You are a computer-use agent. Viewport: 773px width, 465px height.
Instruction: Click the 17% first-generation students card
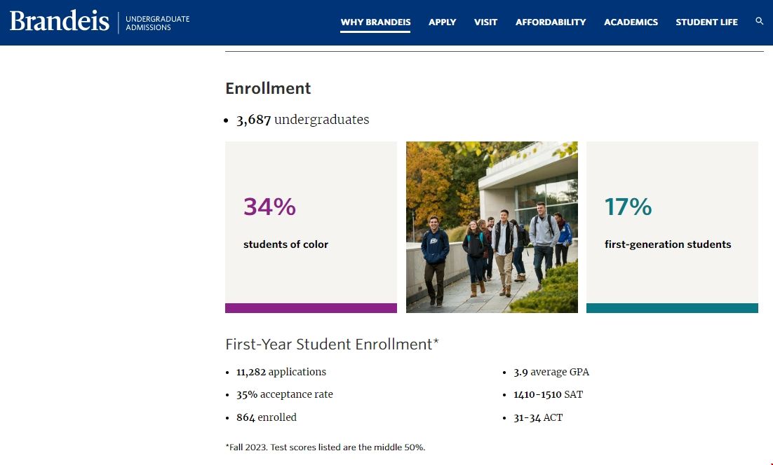coord(672,223)
